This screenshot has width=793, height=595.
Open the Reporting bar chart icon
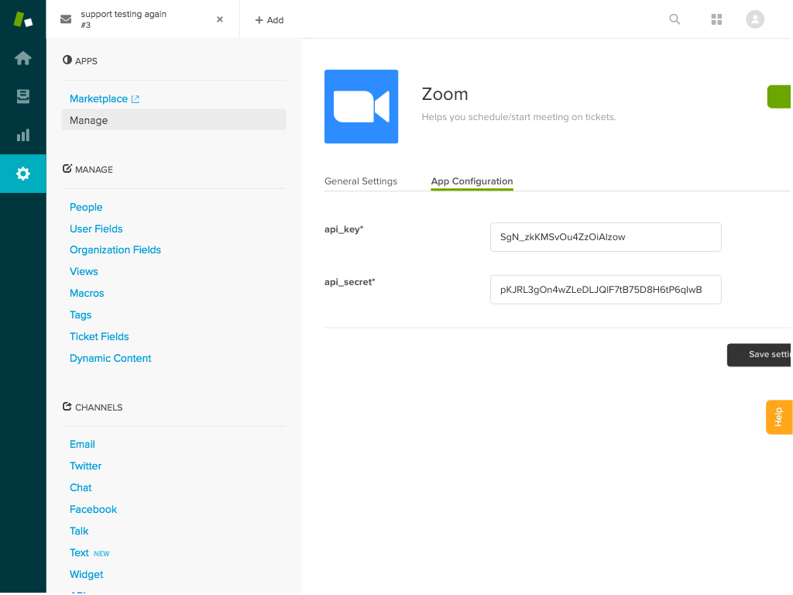23,136
